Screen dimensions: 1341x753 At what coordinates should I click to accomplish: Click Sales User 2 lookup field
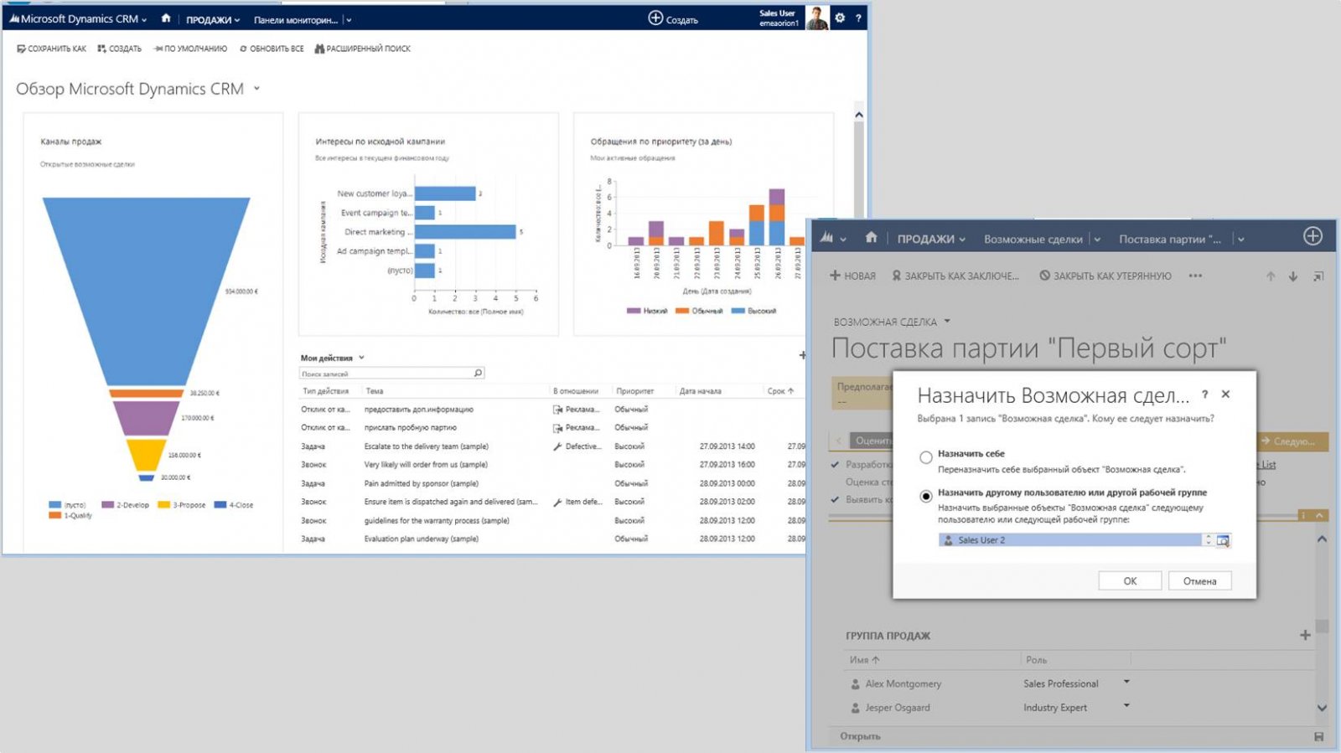click(x=1070, y=540)
